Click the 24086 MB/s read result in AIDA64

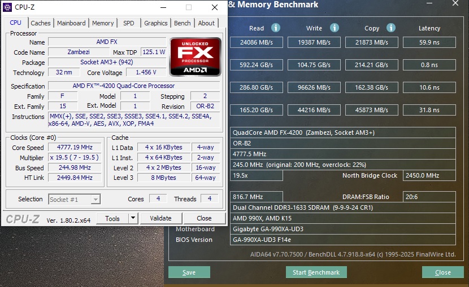[257, 42]
